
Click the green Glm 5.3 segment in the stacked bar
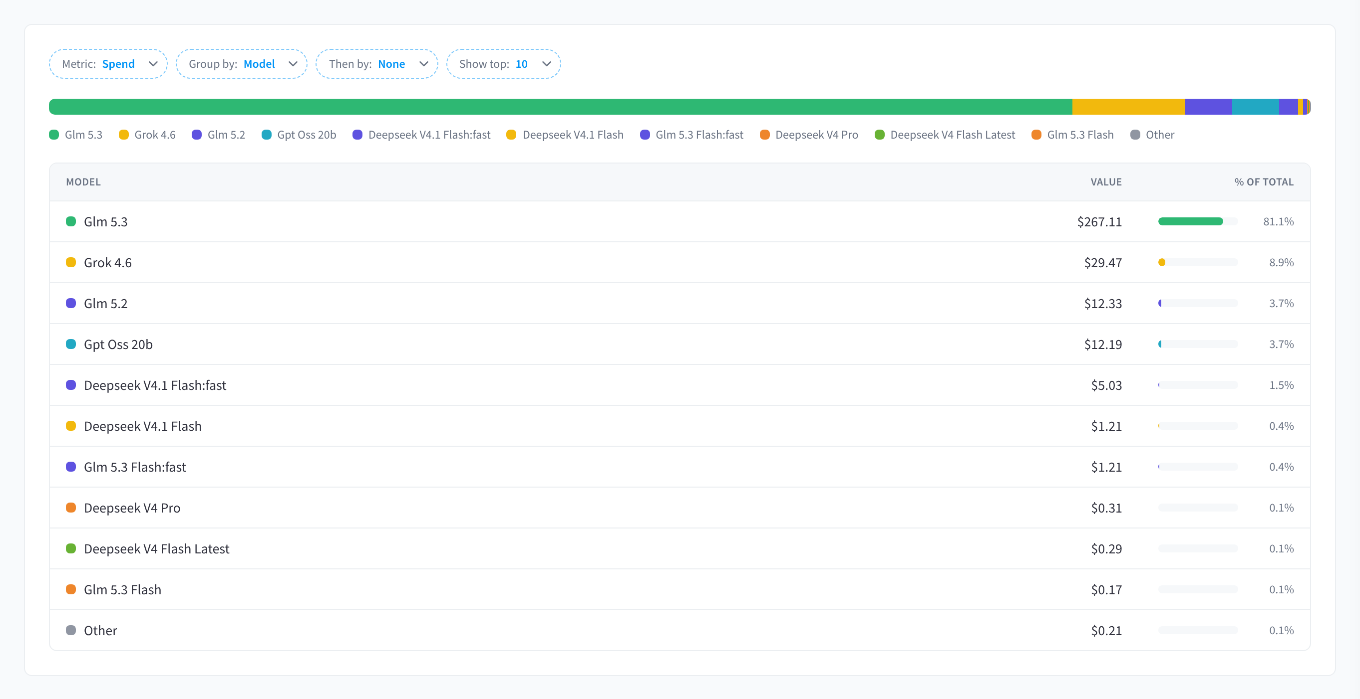561,107
